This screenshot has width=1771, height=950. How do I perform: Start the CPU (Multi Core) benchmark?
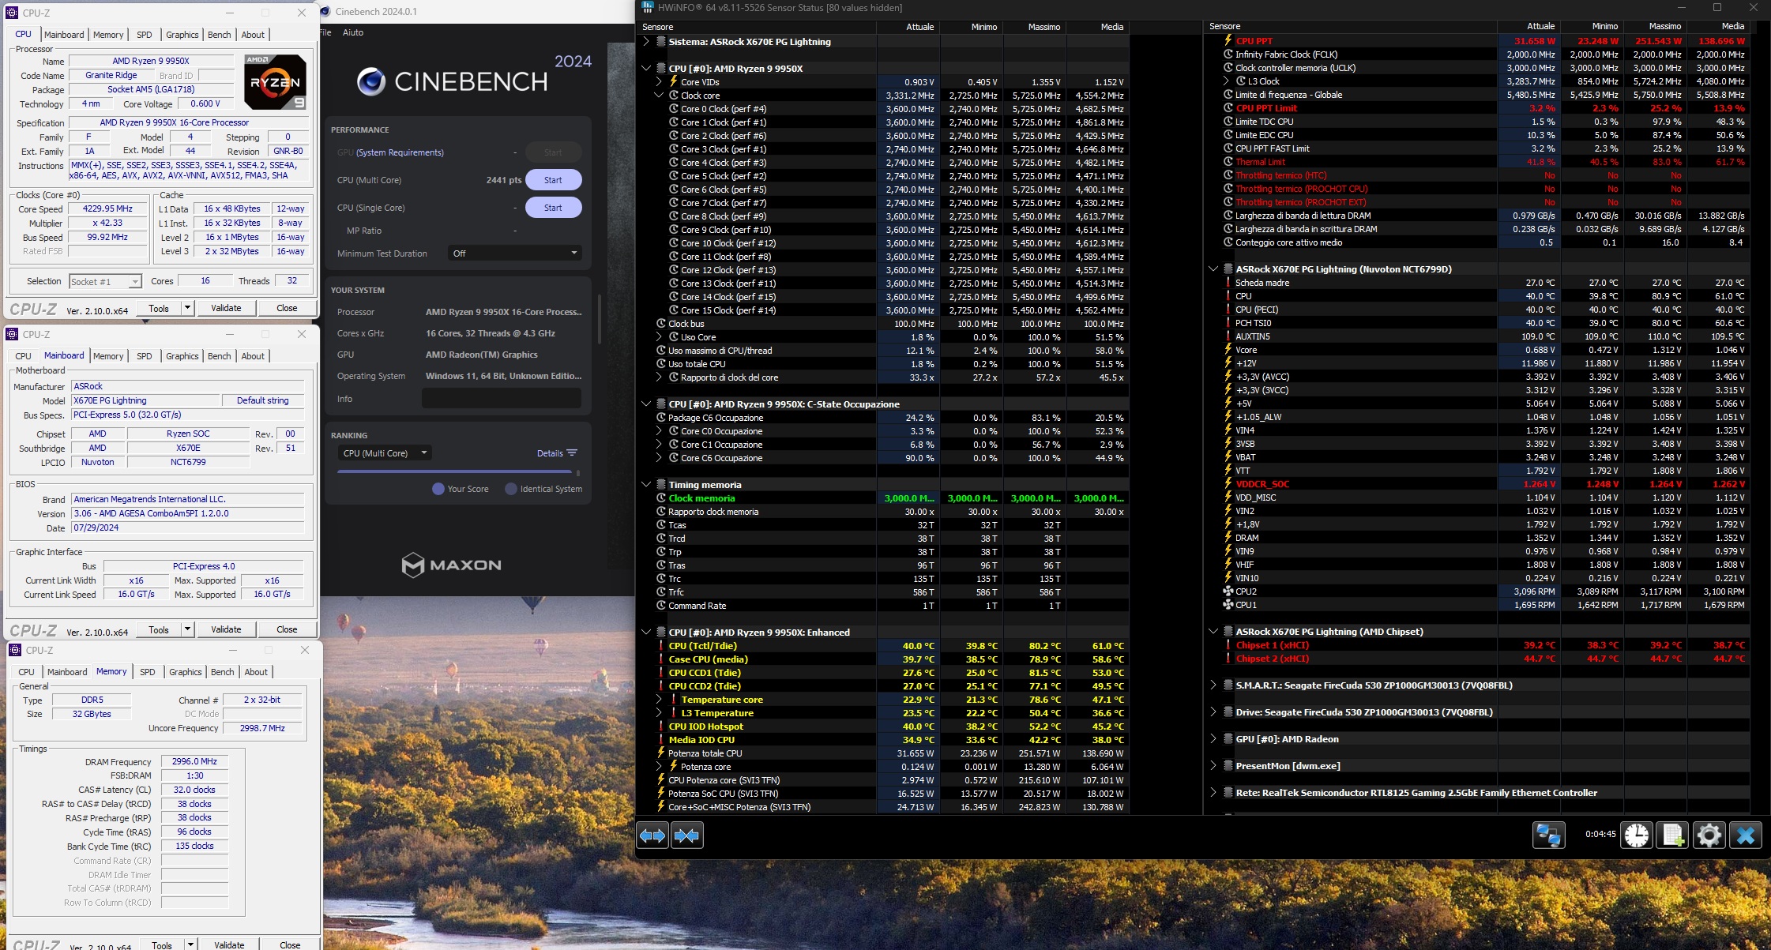[553, 180]
